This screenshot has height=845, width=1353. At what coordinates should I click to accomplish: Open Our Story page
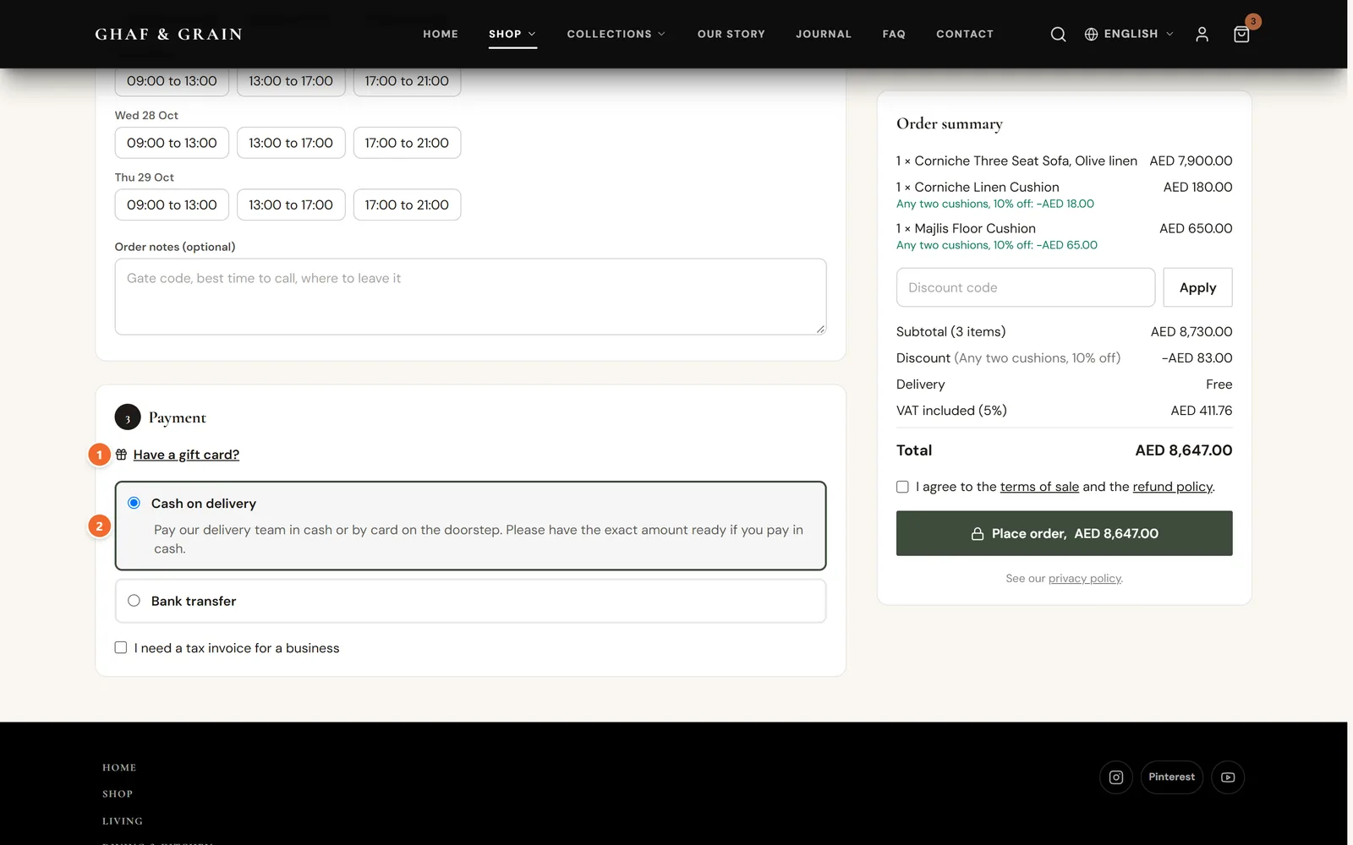click(731, 34)
